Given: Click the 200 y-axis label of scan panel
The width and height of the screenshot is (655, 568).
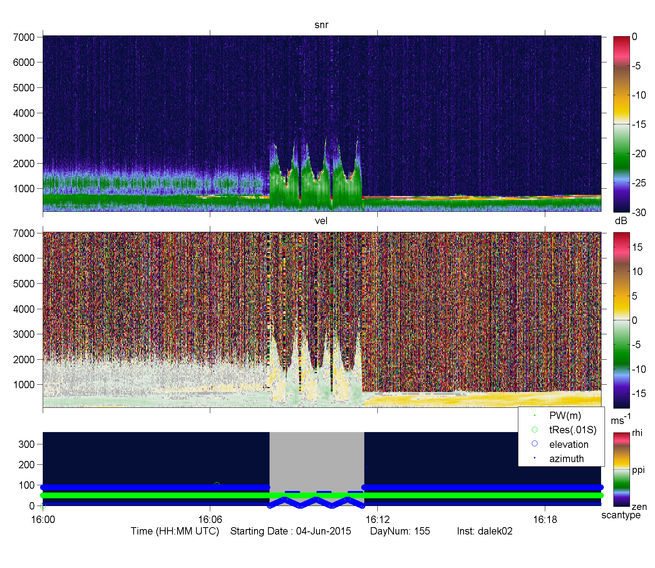Looking at the screenshot, I should coord(27,465).
